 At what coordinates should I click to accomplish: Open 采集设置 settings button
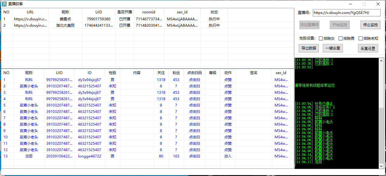[x=368, y=48]
